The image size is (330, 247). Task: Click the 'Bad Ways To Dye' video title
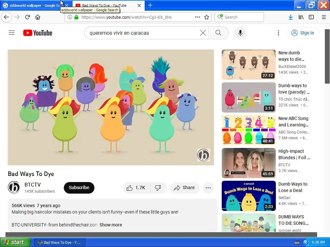point(31,174)
